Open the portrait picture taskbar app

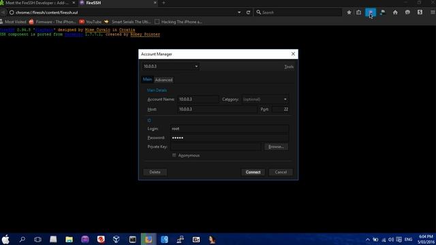coord(212,239)
